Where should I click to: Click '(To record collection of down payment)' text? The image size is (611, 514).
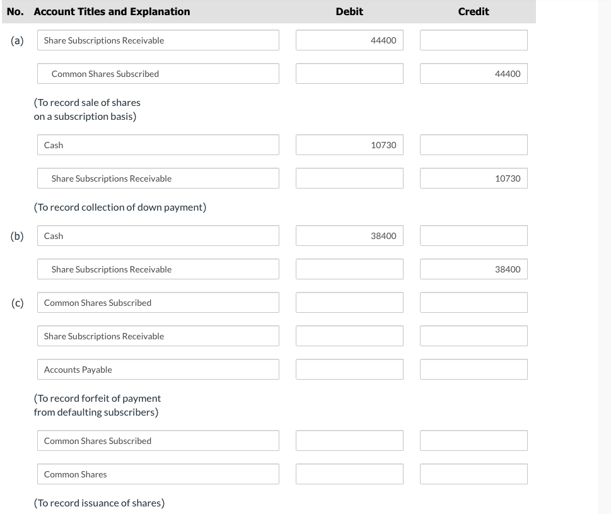pos(120,207)
